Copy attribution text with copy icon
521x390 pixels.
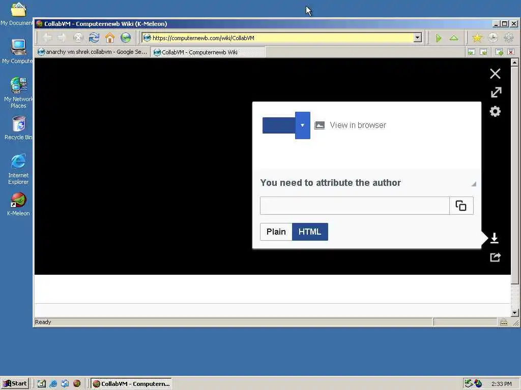click(461, 206)
